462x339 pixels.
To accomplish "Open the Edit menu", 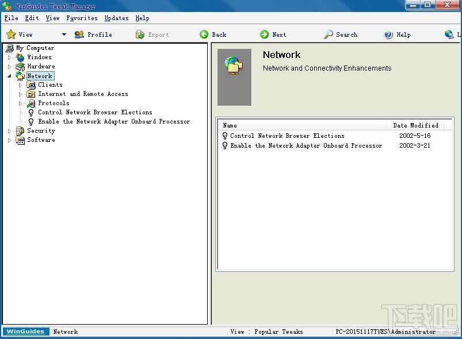I will point(32,18).
